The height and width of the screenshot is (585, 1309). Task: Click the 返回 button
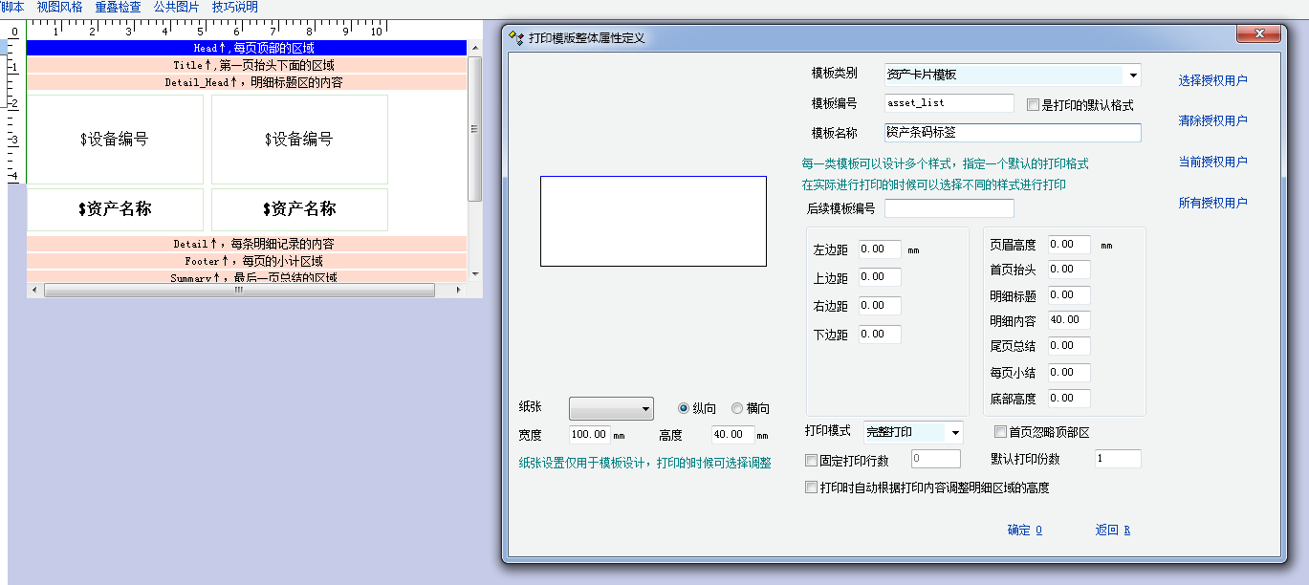click(x=1112, y=530)
